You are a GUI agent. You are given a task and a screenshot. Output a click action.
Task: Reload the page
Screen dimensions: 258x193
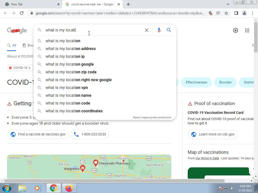pos(22,13)
